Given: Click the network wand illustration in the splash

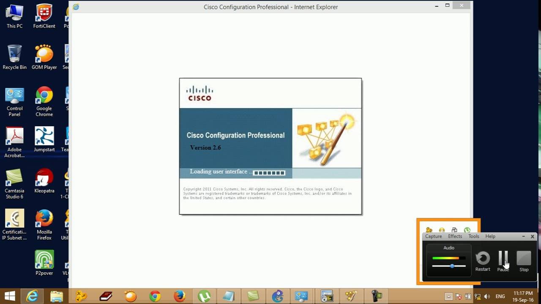Looking at the screenshot, I should [x=326, y=138].
